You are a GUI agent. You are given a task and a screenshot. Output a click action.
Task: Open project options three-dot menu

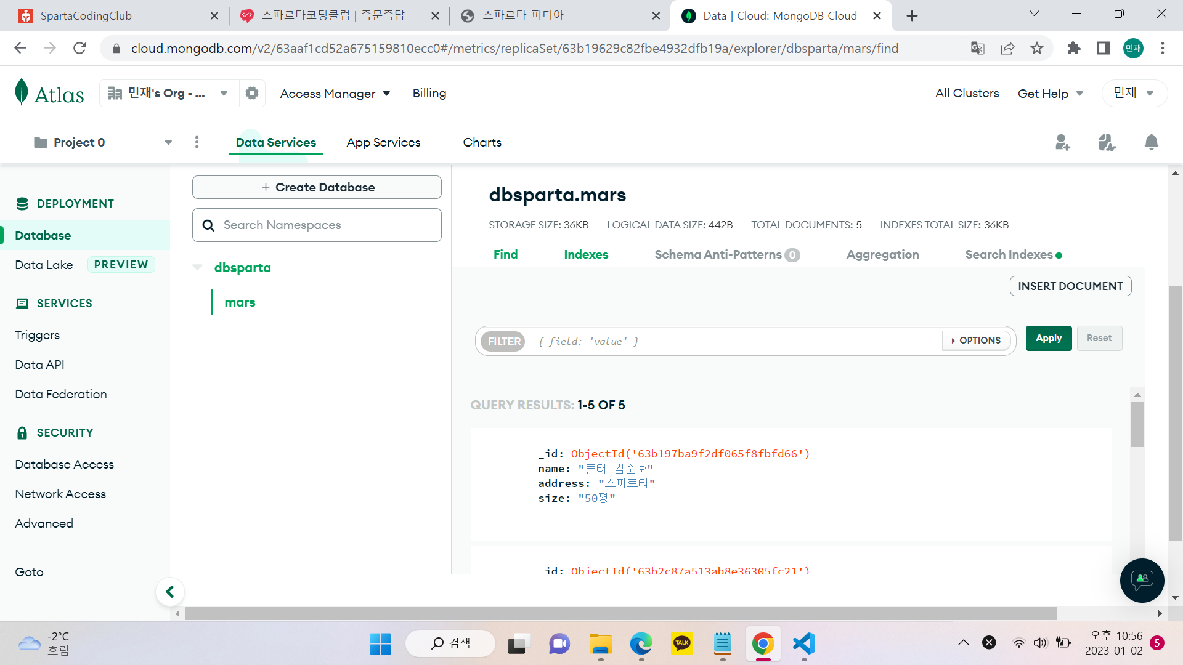197,142
